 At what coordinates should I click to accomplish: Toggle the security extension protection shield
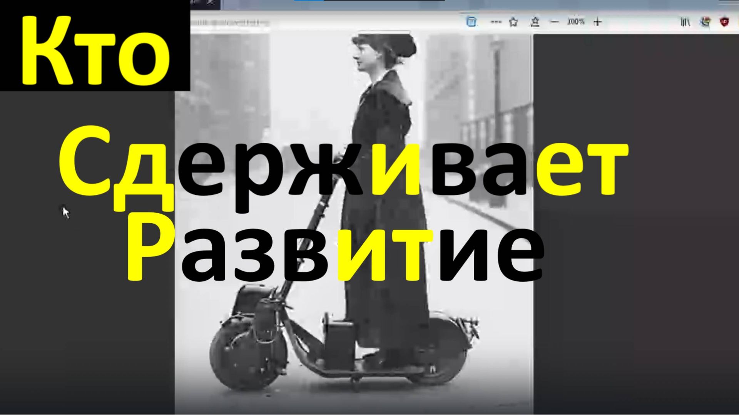click(724, 22)
